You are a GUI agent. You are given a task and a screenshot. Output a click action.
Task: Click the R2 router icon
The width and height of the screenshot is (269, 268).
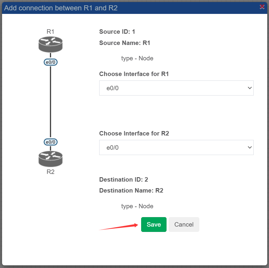coord(50,159)
